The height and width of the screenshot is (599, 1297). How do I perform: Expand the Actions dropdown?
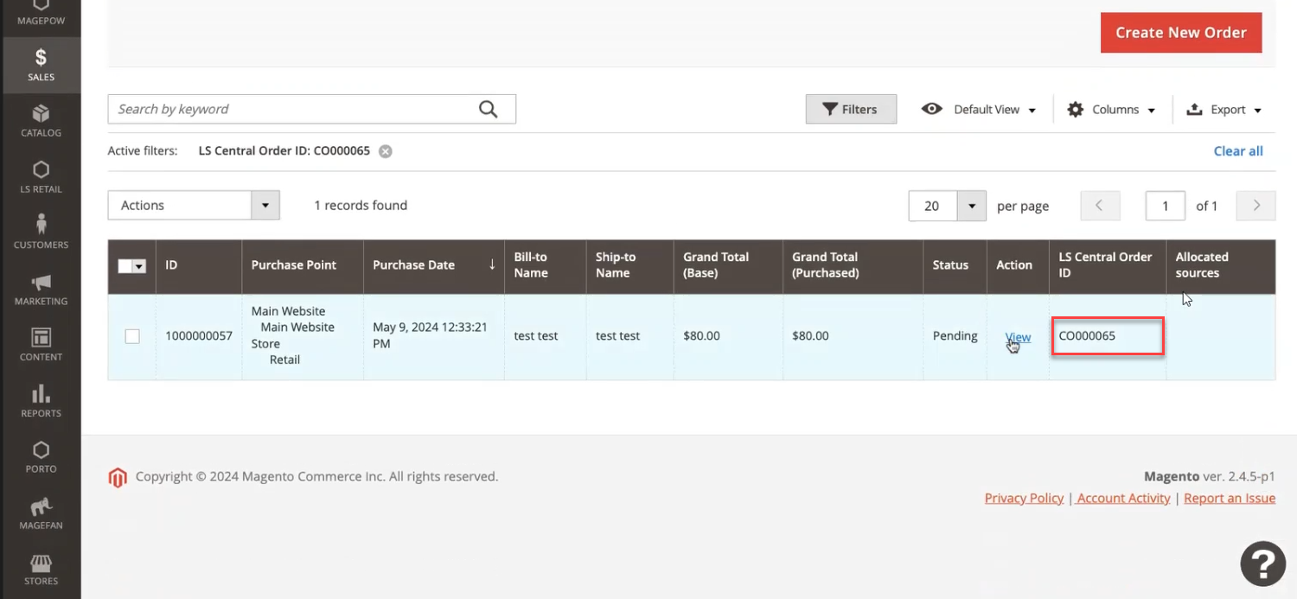pyautogui.click(x=194, y=206)
